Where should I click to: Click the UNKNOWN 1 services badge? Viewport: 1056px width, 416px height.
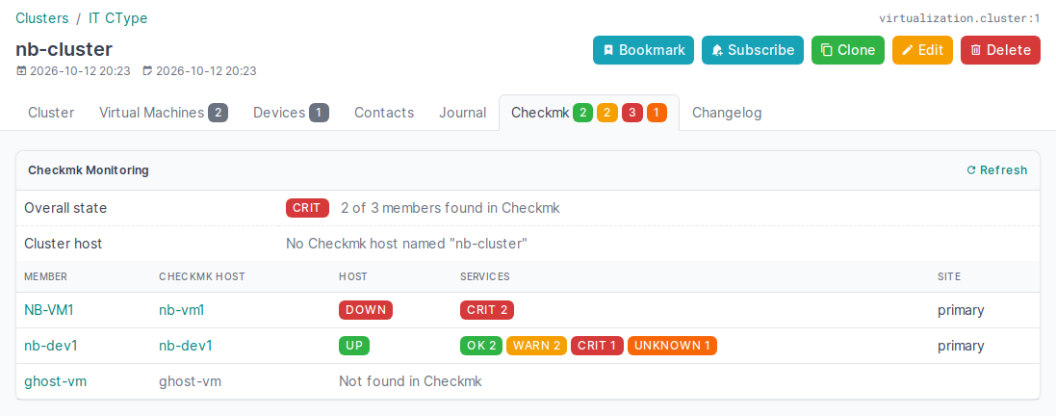tap(672, 346)
